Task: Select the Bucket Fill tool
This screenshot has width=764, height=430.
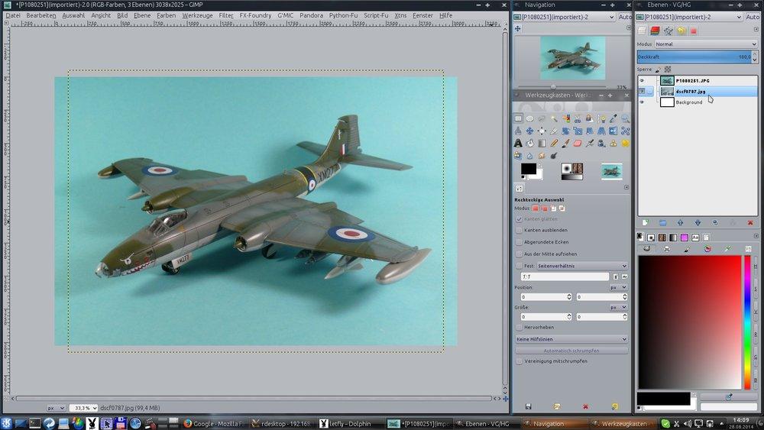Action: (x=530, y=143)
